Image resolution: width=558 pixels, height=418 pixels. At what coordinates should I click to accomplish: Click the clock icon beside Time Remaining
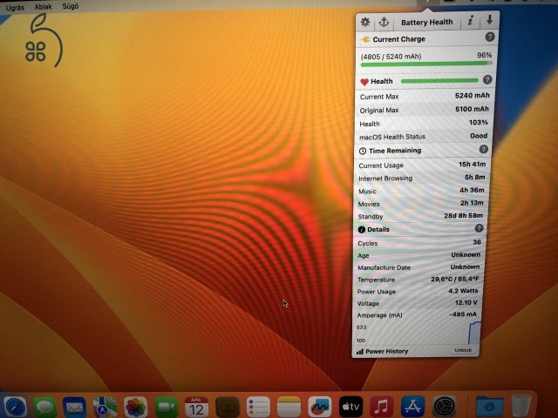[363, 151]
